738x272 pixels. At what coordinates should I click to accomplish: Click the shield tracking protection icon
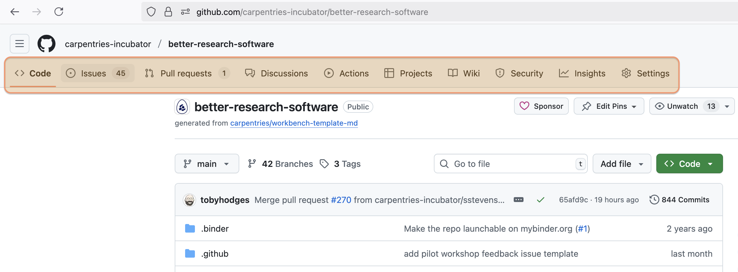coord(151,12)
